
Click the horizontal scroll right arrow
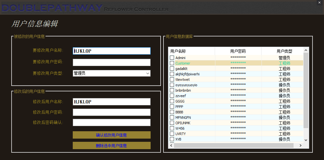301,146
